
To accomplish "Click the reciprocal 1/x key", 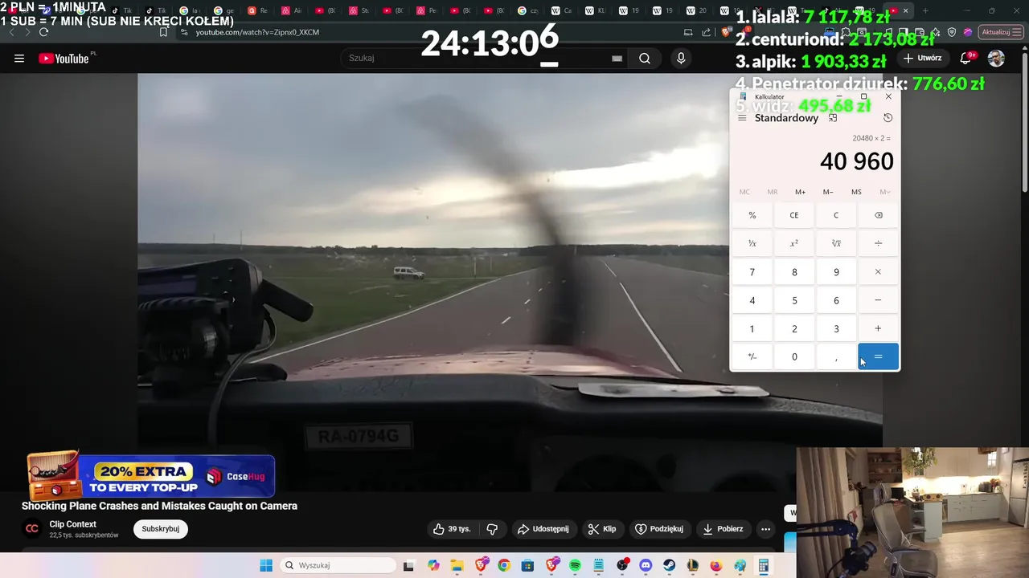I will (752, 243).
